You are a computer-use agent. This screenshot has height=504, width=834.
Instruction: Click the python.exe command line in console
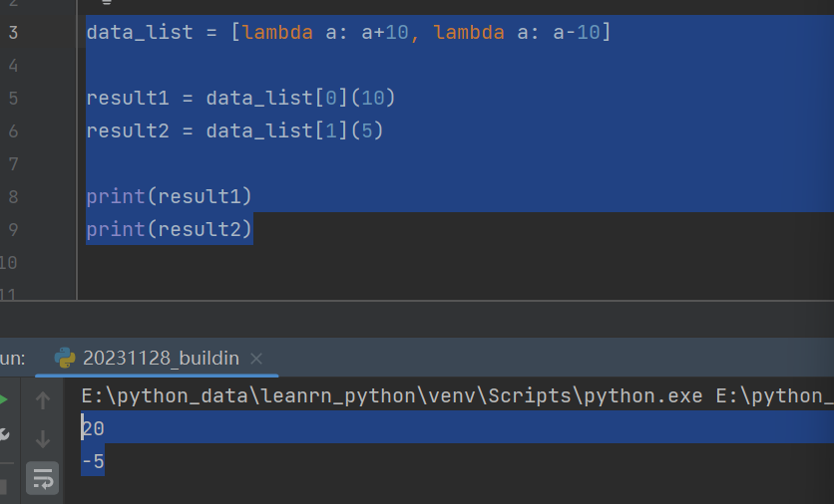[x=458, y=396]
